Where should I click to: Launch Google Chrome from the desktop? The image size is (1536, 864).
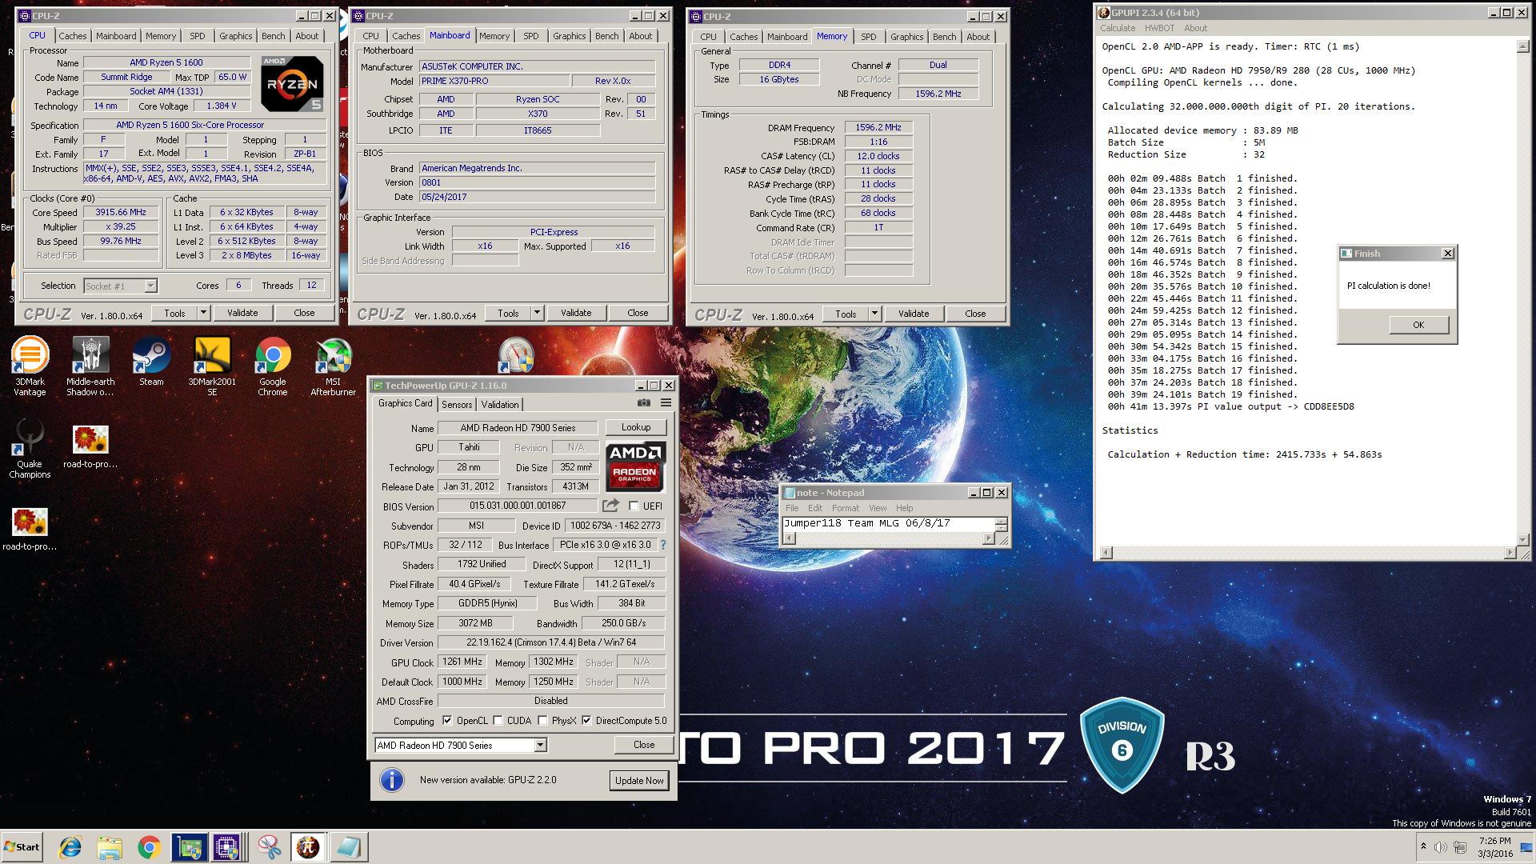tap(273, 366)
